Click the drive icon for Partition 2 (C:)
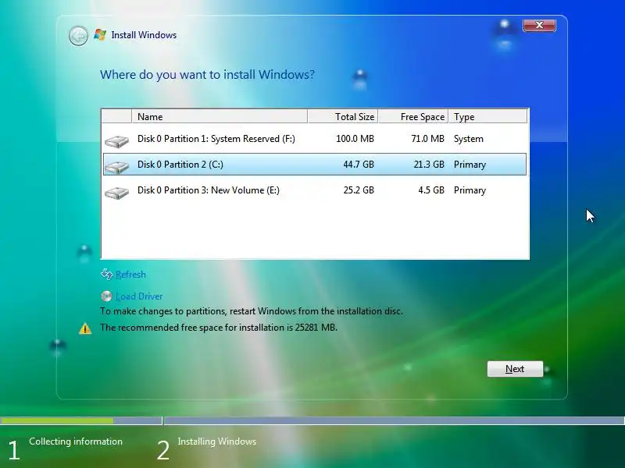 pos(116,167)
